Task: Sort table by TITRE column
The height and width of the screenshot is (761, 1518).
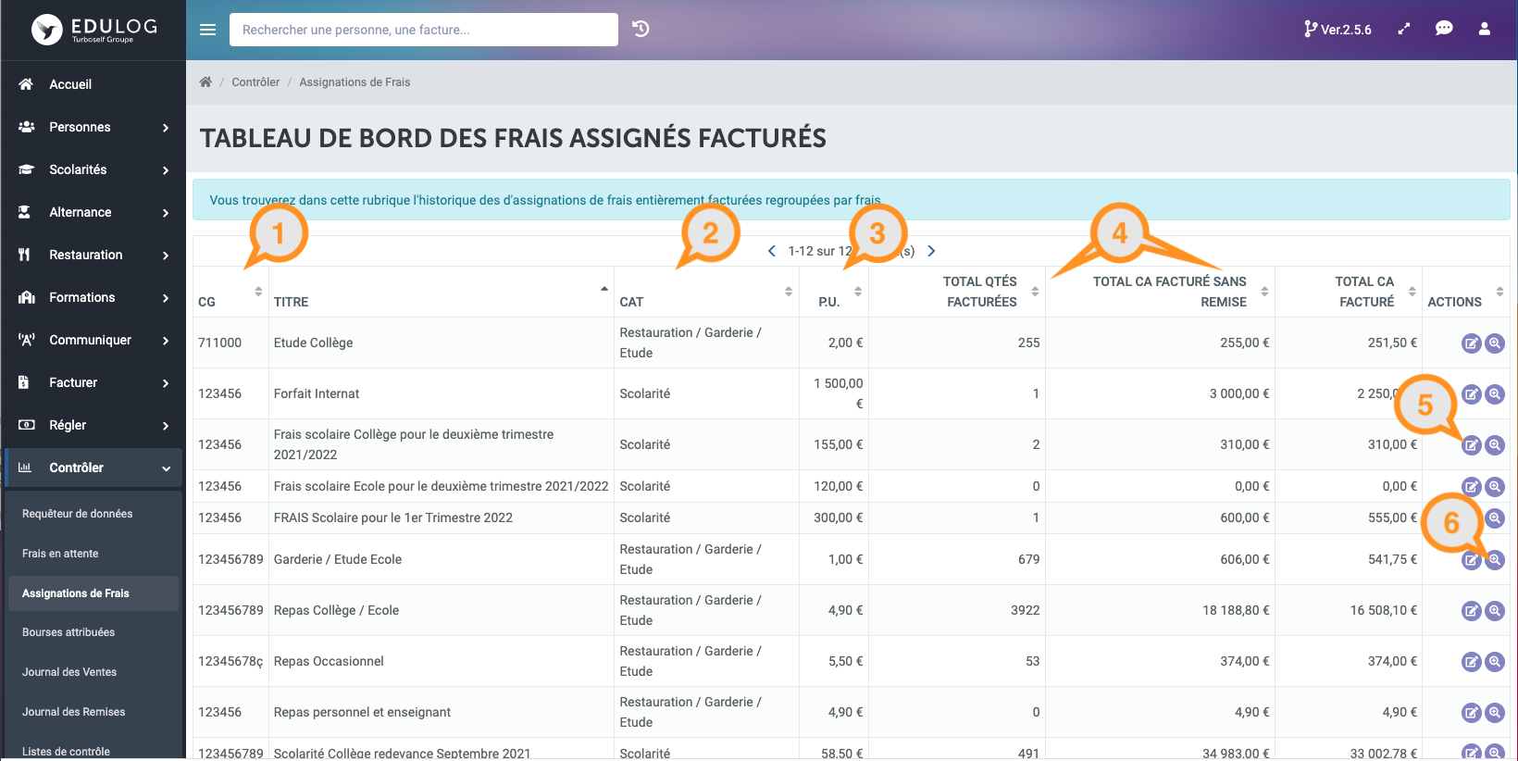Action: coord(441,293)
